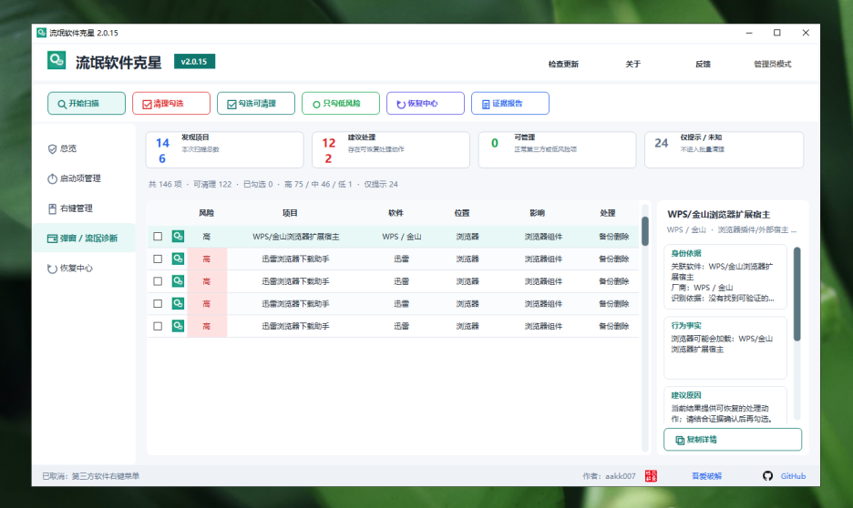Viewport: 853px width, 508px height.
Task: Switch to 管理员模式
Action: pos(773,64)
